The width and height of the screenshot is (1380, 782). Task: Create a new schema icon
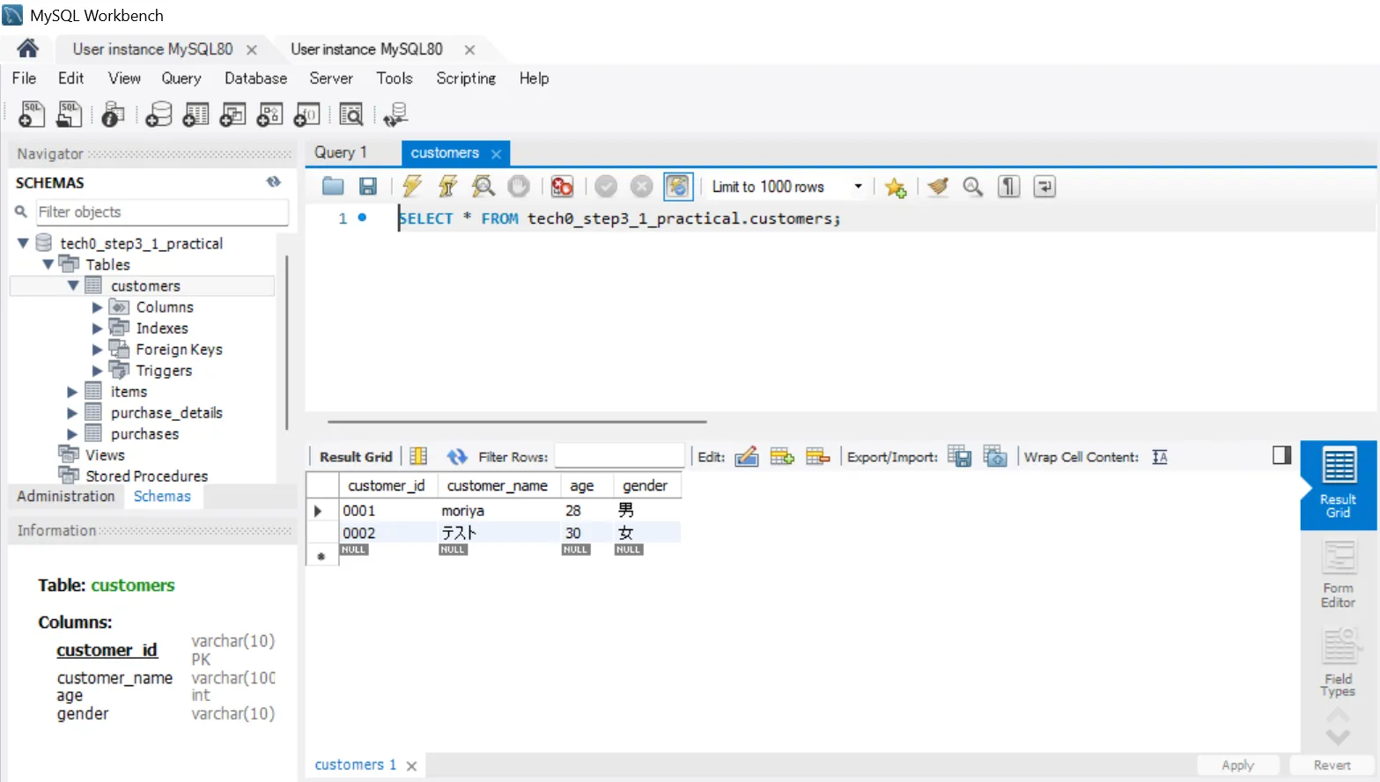click(159, 114)
